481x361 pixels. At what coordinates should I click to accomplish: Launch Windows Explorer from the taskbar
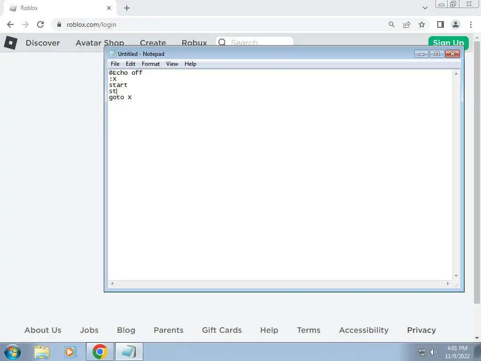click(42, 352)
